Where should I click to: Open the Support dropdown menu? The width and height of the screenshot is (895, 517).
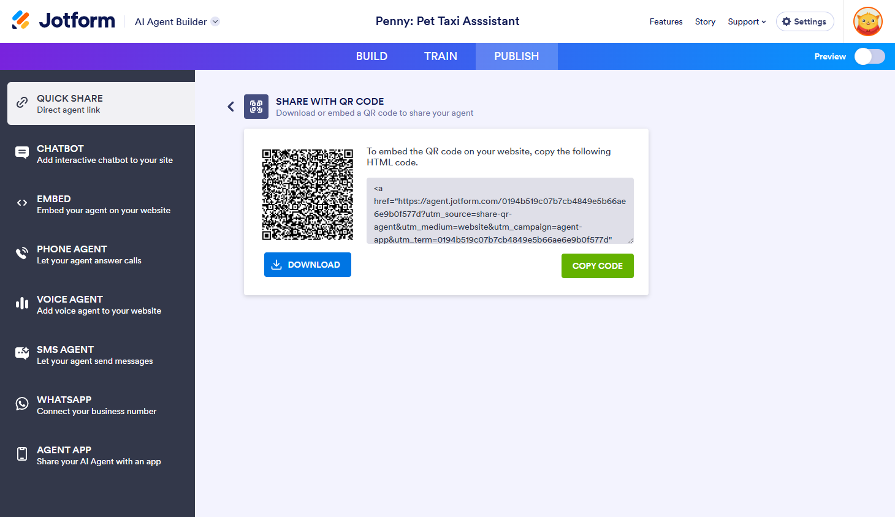pos(747,21)
